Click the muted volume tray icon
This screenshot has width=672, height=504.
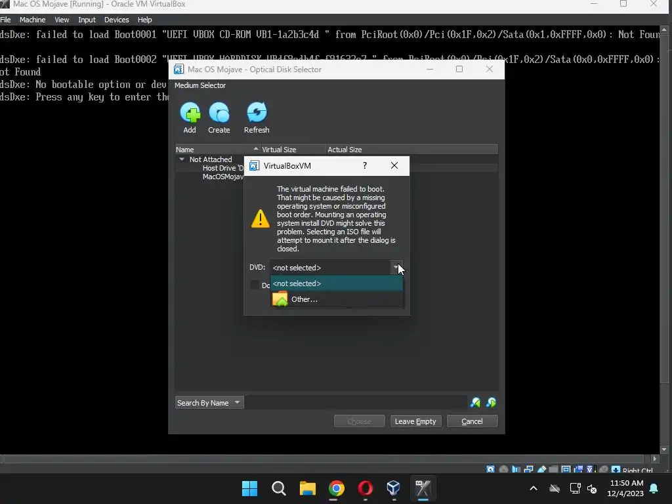tap(593, 488)
